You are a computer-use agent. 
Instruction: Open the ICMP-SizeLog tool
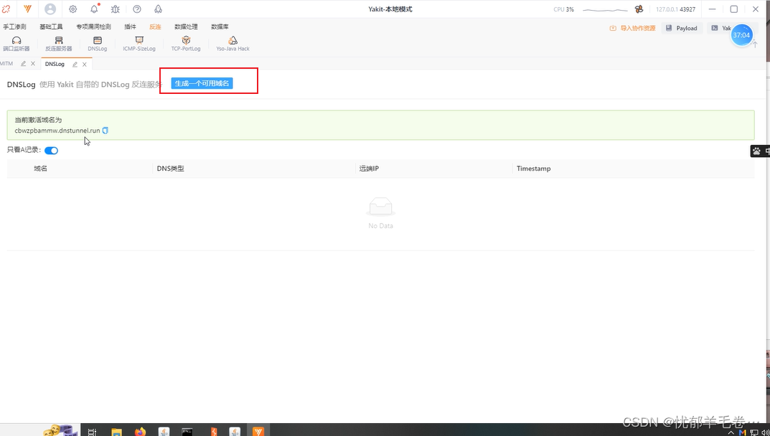(139, 44)
